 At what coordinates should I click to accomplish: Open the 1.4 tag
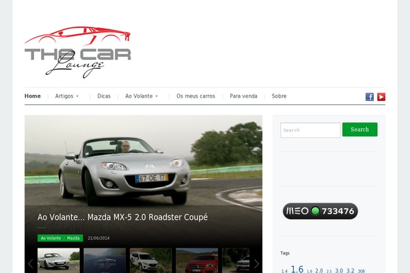pos(284,271)
